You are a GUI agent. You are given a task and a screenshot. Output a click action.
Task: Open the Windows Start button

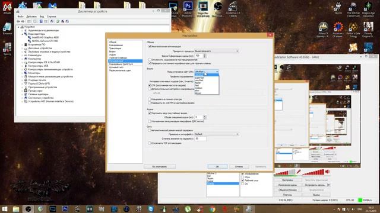[5, 209]
